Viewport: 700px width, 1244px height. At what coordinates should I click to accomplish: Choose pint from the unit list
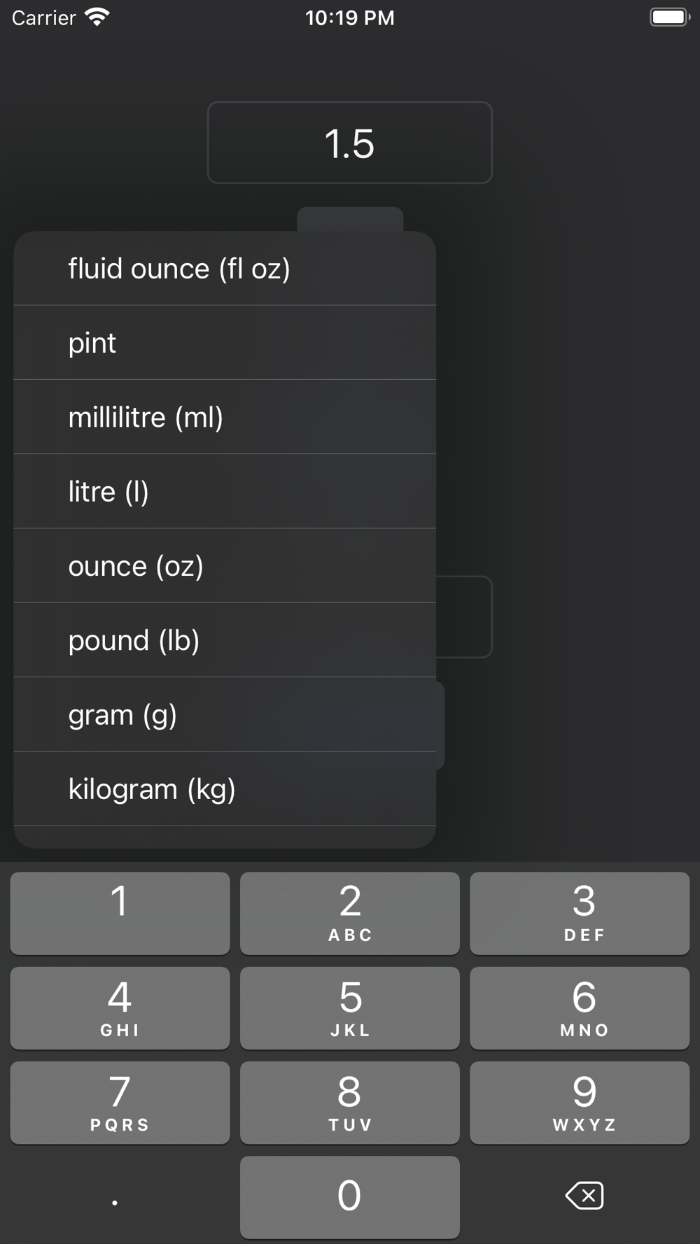(x=225, y=343)
